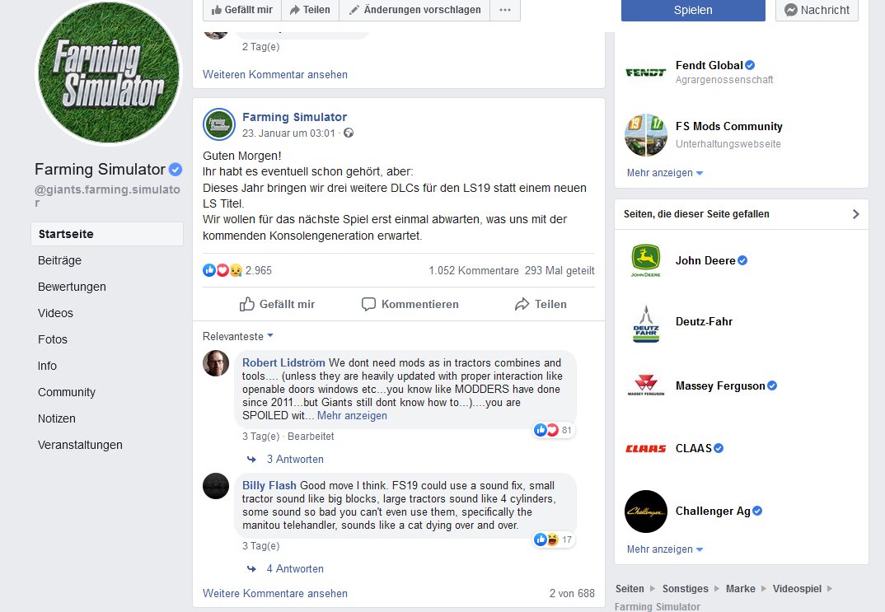The height and width of the screenshot is (612, 885).
Task: Like the post with Gefällt mir
Action: tap(277, 304)
